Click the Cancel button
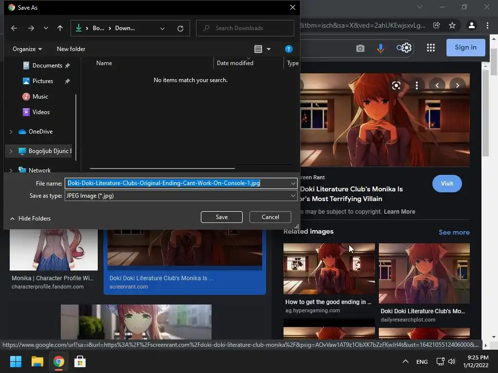 (x=270, y=217)
